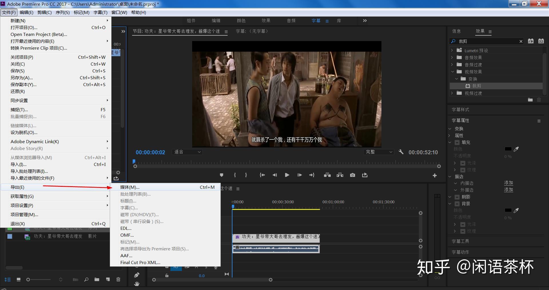This screenshot has height=290, width=549.
Task: Choose 媒体(M)... from export submenu
Action: 165,187
